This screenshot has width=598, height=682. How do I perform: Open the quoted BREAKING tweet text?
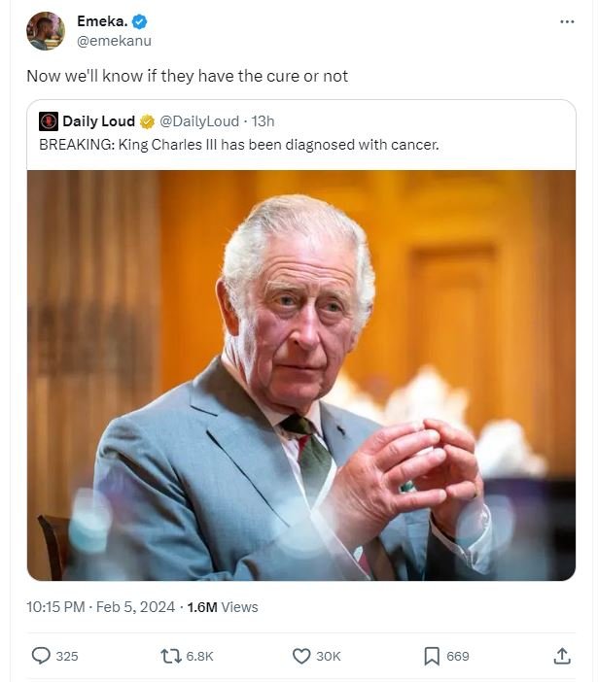click(x=238, y=145)
